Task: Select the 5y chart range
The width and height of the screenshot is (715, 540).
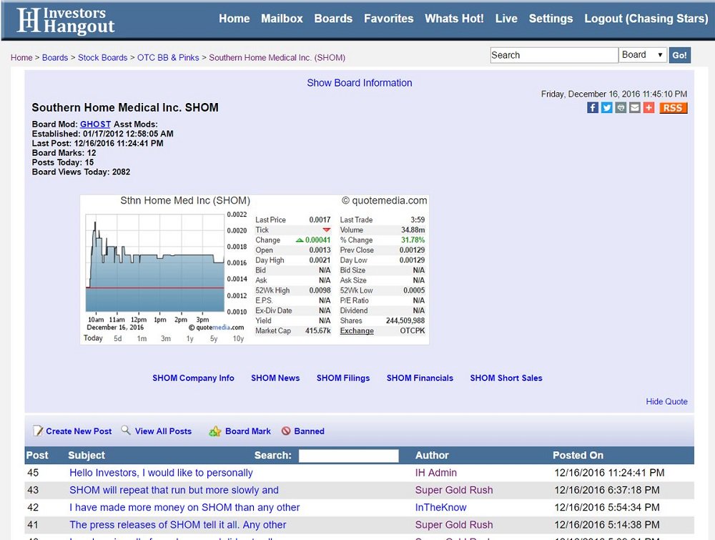Action: coord(213,338)
